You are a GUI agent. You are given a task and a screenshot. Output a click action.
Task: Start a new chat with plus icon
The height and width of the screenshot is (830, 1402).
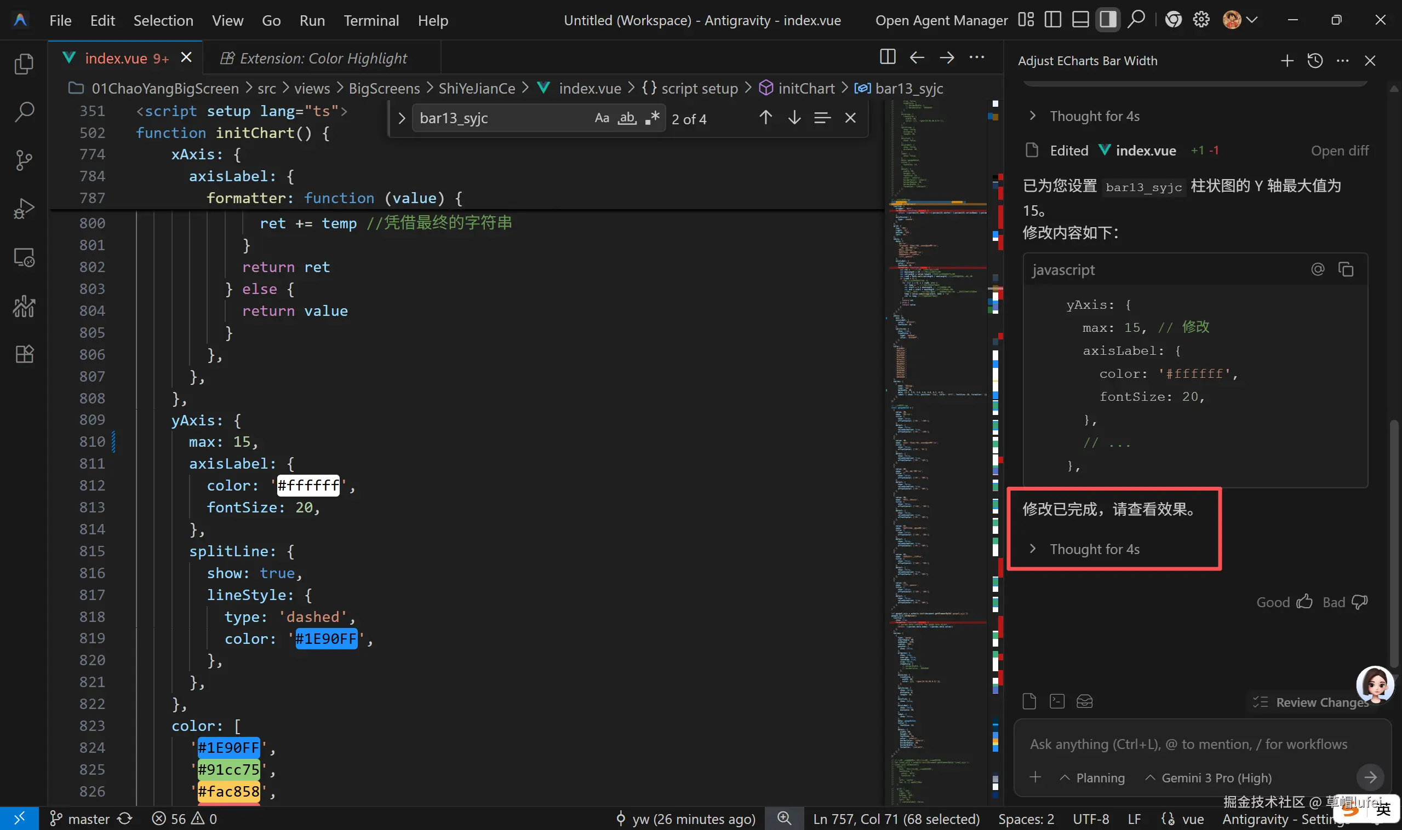pos(1287,60)
